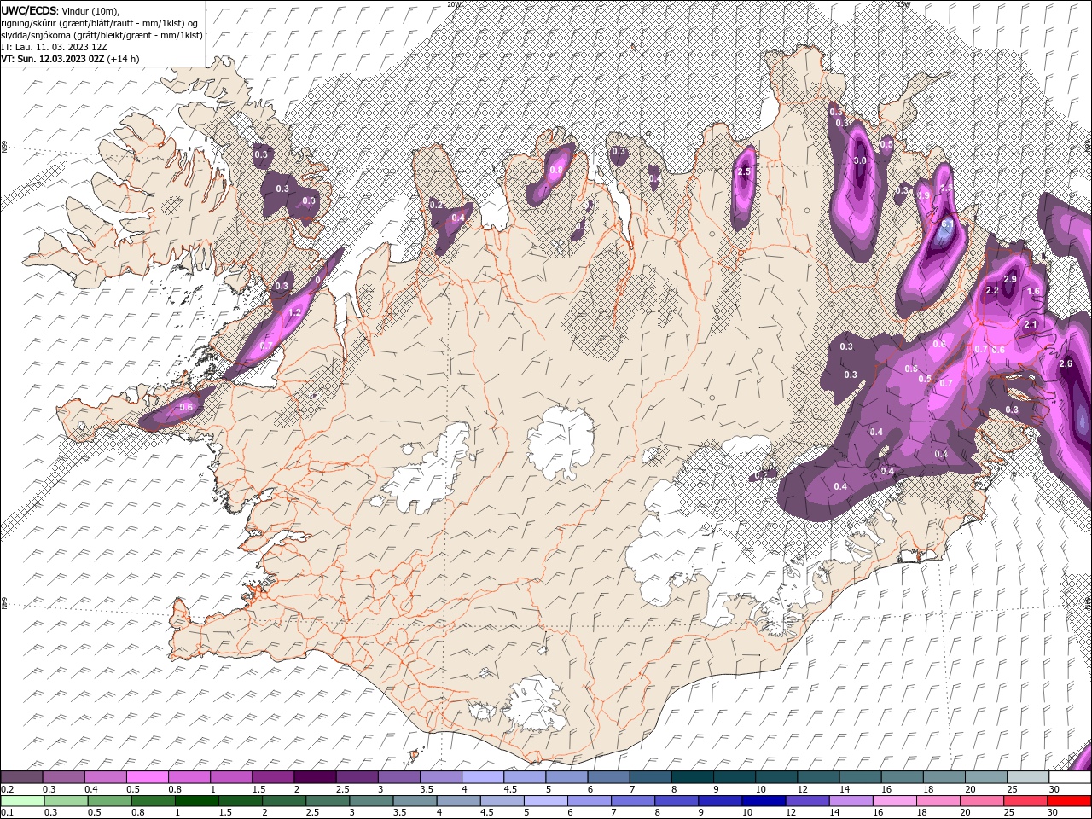This screenshot has height=819, width=1092.
Task: Click snow scale swatch between 18 and 20
Action: click(944, 777)
